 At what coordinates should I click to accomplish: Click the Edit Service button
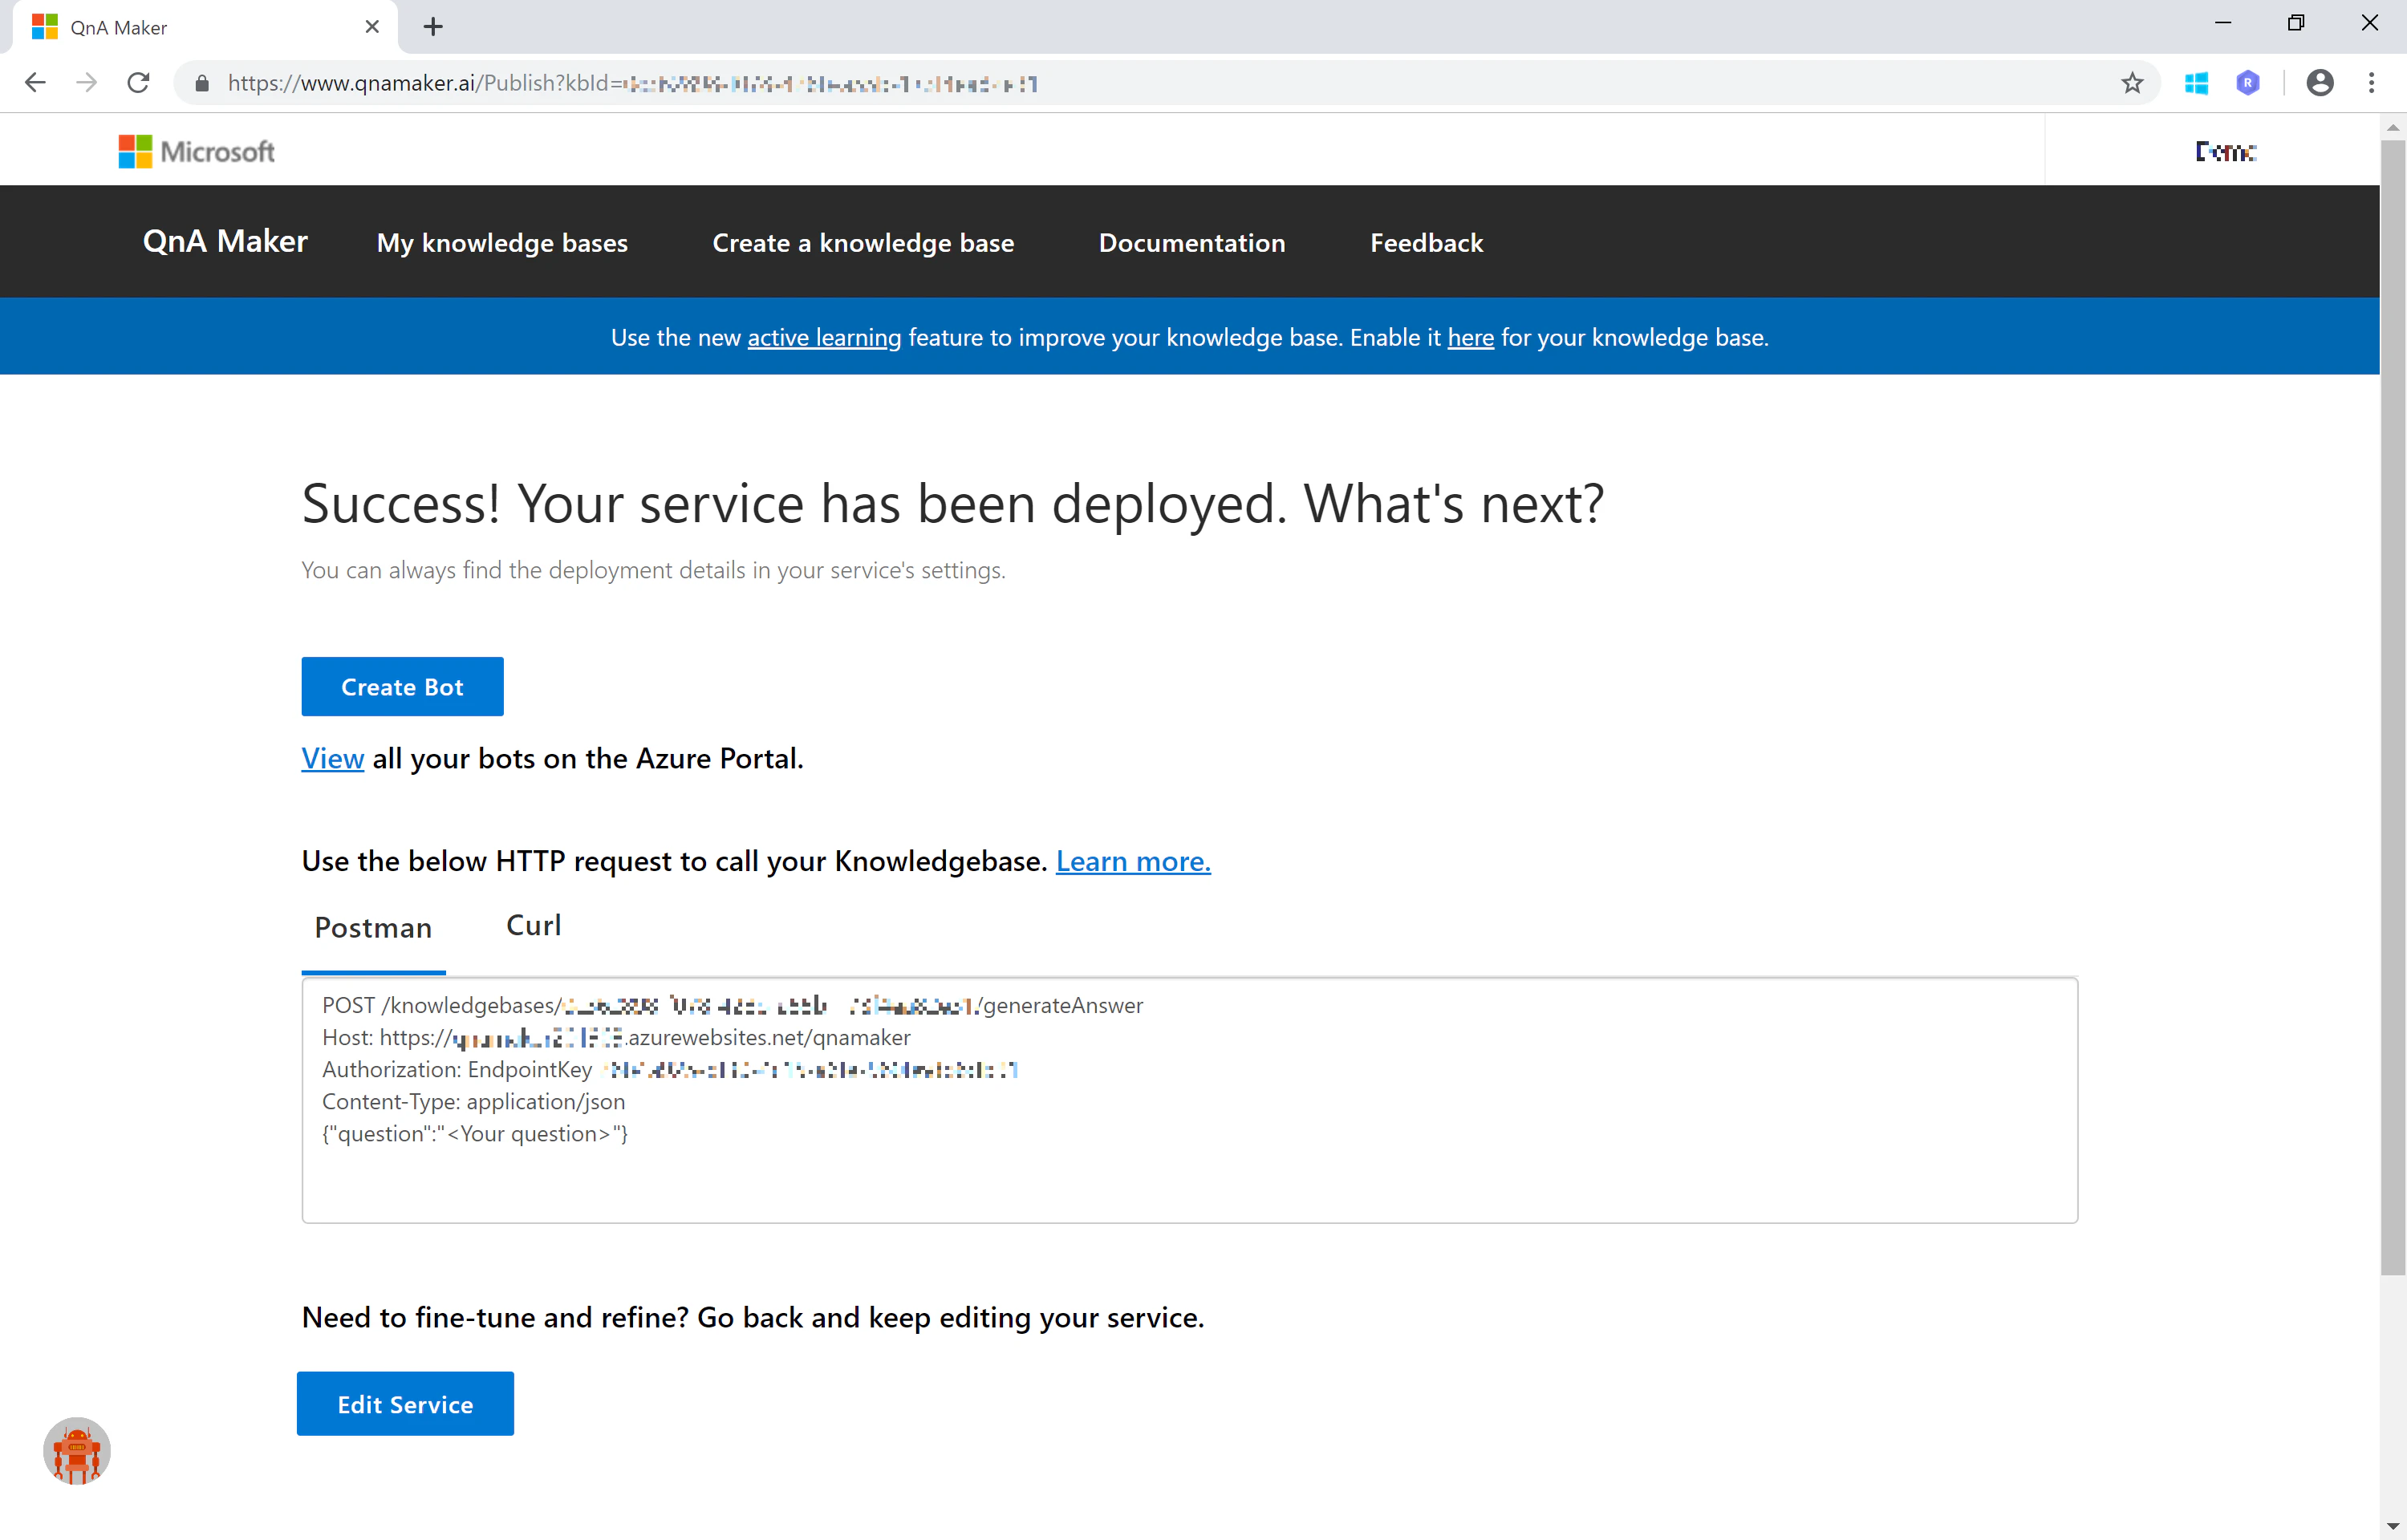[405, 1404]
